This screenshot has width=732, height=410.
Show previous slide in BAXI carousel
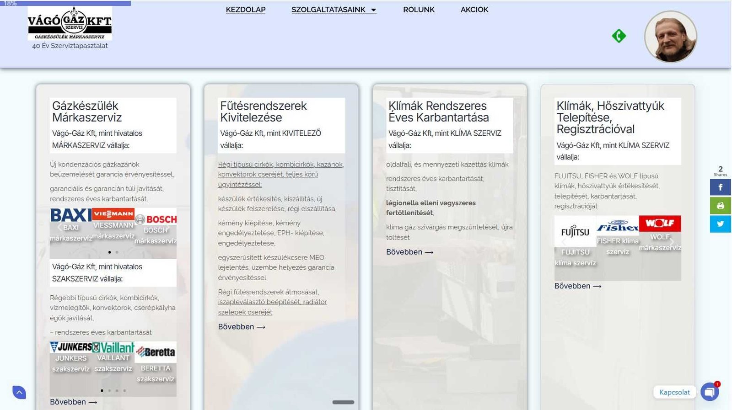pyautogui.click(x=59, y=227)
